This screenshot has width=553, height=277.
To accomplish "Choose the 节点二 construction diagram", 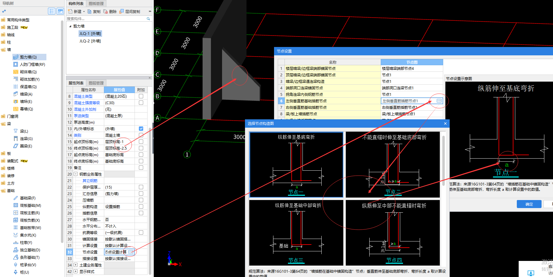I will (x=393, y=164).
